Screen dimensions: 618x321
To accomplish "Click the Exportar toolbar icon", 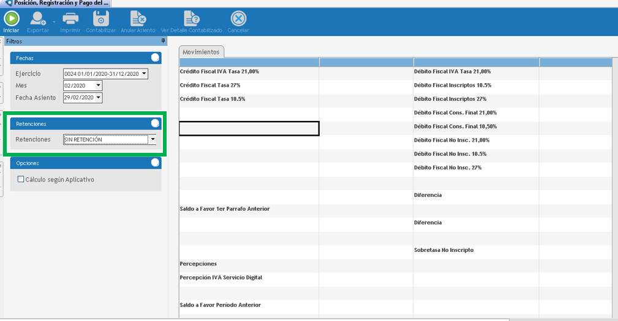I will (x=38, y=18).
